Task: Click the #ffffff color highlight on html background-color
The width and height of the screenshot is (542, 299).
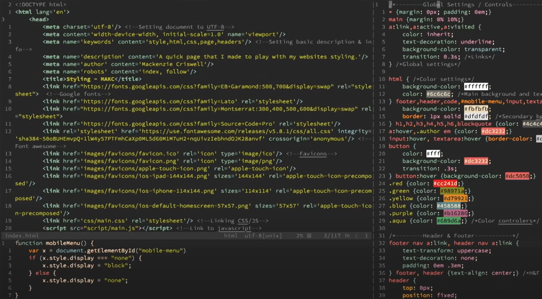Action: tap(476, 87)
